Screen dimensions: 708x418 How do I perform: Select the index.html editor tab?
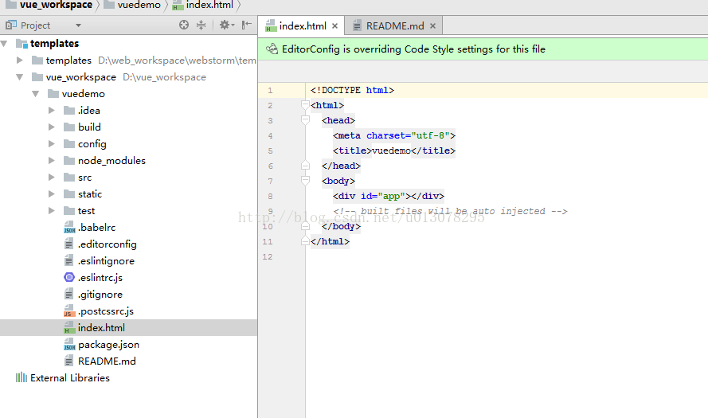click(x=302, y=26)
